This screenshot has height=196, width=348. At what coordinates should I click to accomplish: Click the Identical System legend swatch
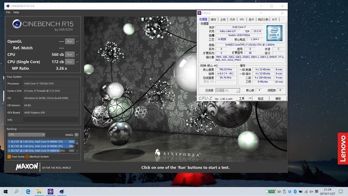point(27,157)
